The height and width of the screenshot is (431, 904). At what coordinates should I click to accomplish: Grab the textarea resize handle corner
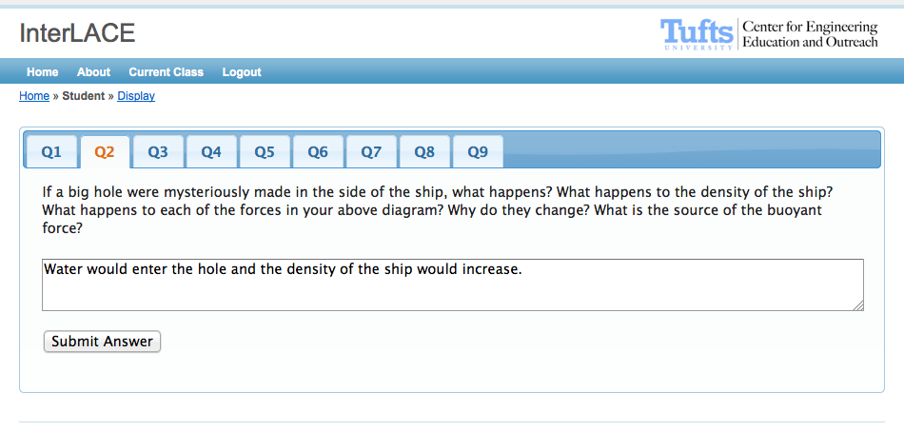(x=858, y=306)
